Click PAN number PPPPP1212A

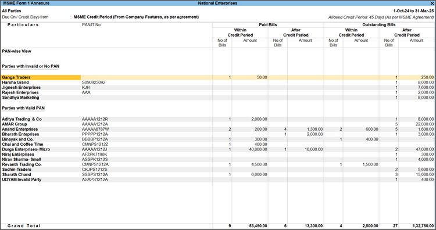pos(95,134)
